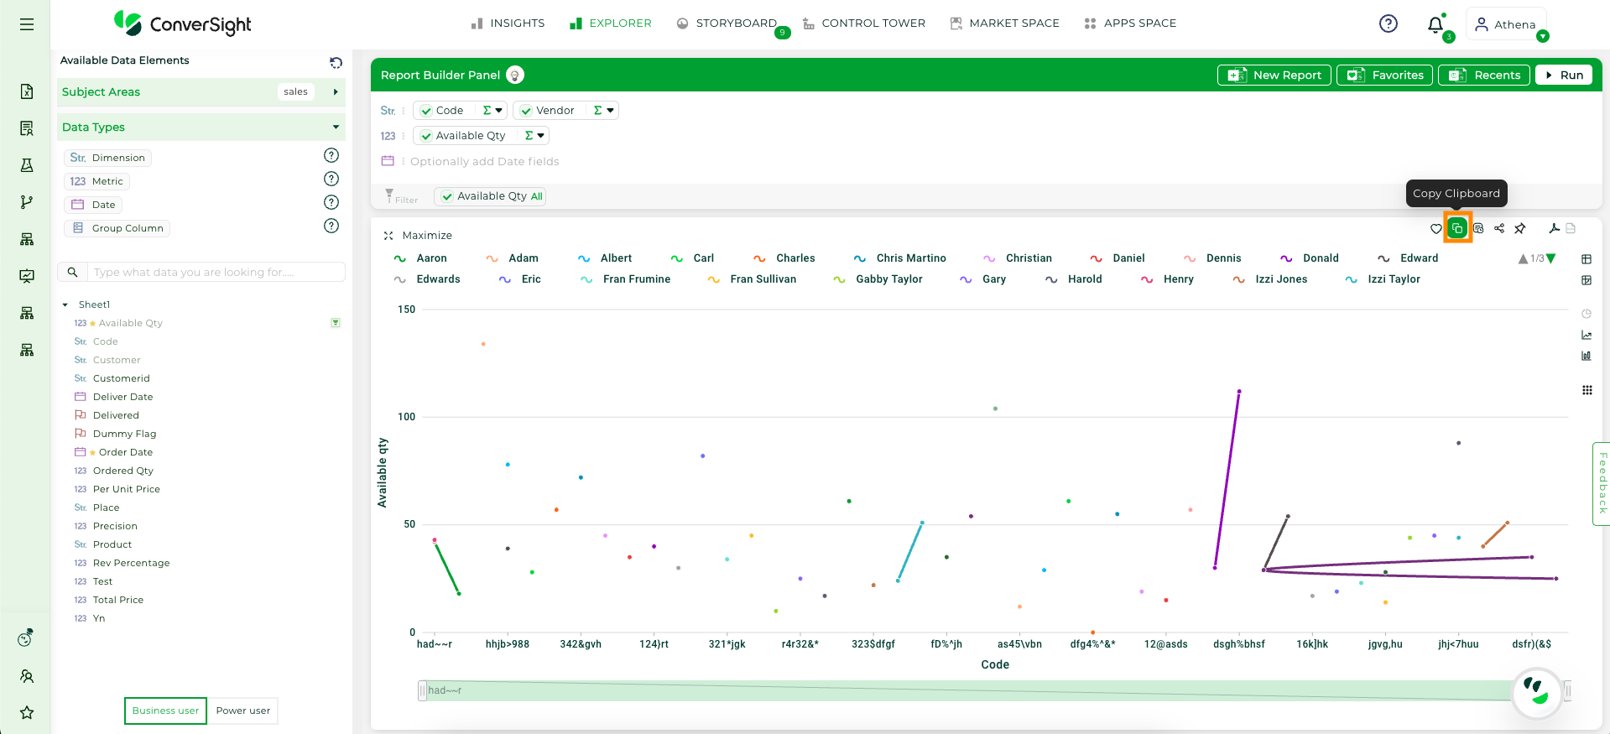This screenshot has width=1610, height=734.
Task: Pin the chart with the pushpin icon
Action: (1520, 228)
